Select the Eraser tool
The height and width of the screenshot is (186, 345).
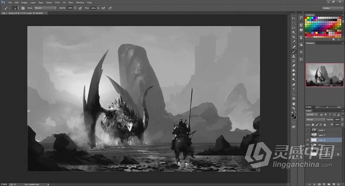coord(293,66)
